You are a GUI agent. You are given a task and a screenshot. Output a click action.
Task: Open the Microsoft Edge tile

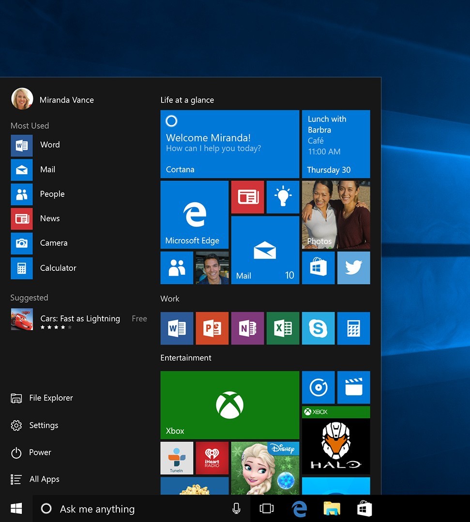194,214
